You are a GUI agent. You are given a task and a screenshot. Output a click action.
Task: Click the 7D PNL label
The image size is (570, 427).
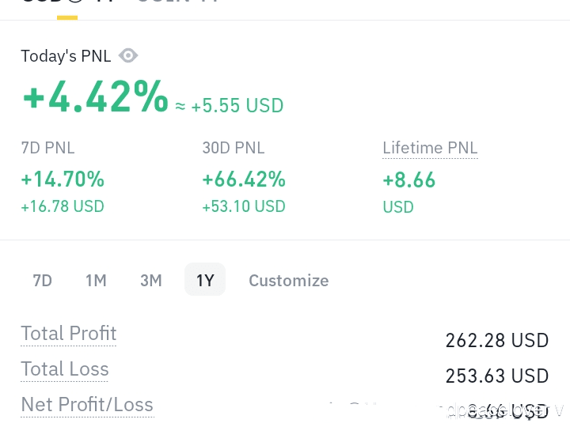[47, 148]
